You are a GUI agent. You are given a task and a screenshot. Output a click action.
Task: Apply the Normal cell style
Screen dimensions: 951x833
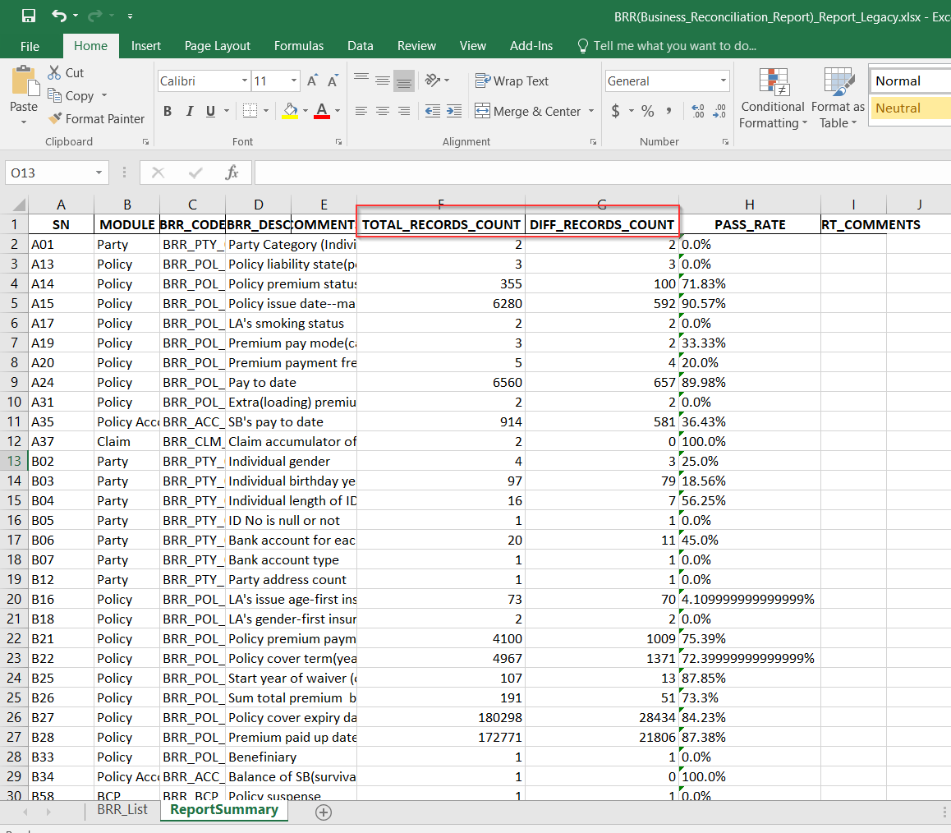coord(910,81)
